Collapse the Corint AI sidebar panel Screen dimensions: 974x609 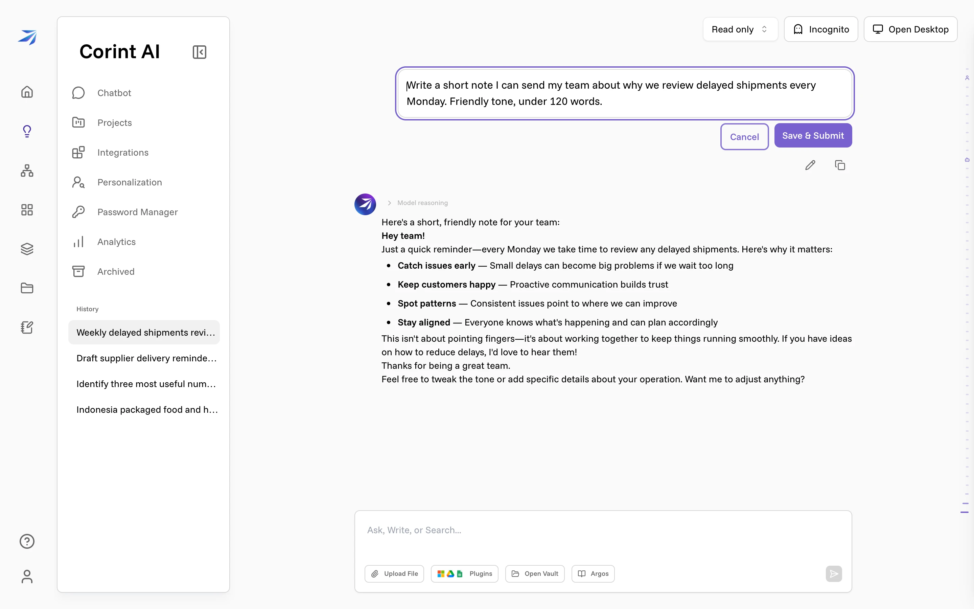(x=200, y=52)
